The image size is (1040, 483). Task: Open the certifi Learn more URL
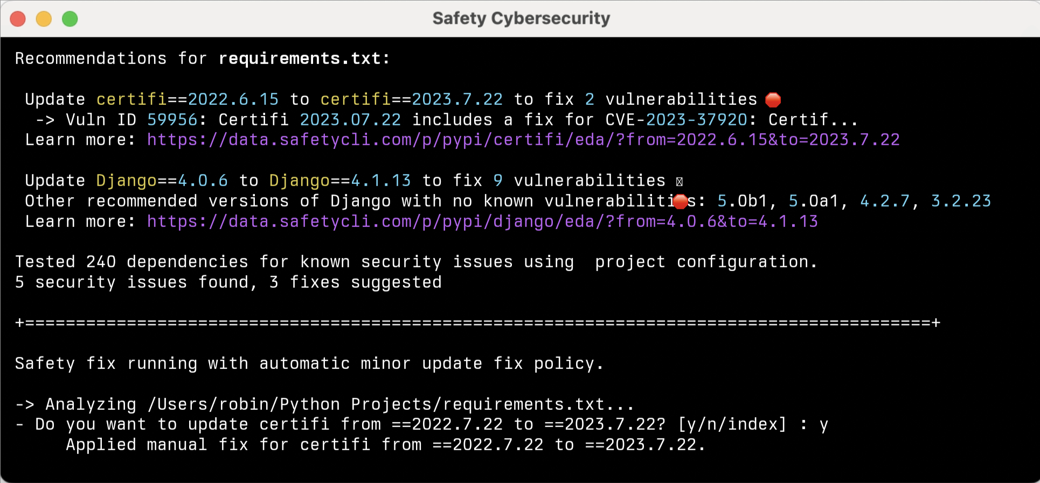523,140
